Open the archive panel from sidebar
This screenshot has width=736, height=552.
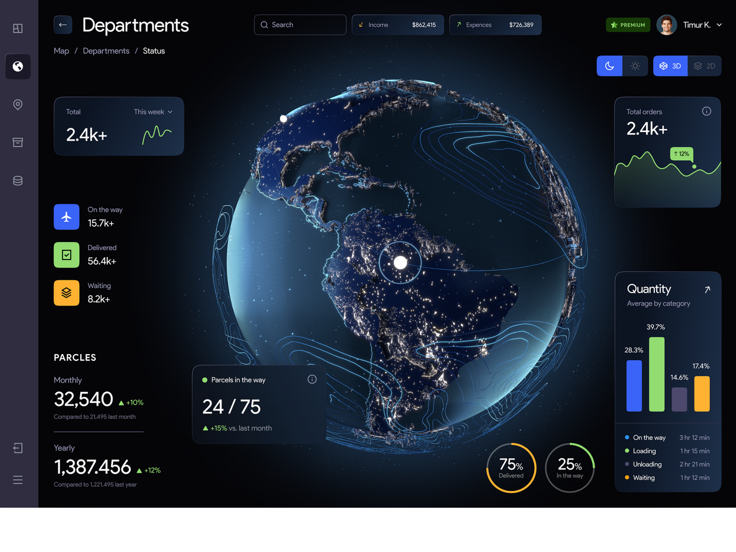17,142
